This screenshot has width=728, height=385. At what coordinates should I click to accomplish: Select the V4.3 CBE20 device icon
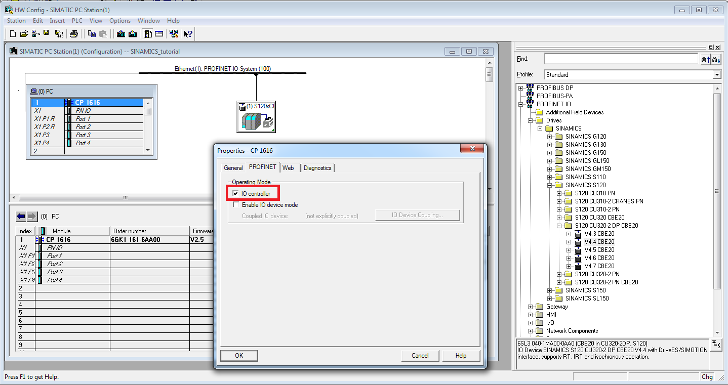(x=579, y=234)
